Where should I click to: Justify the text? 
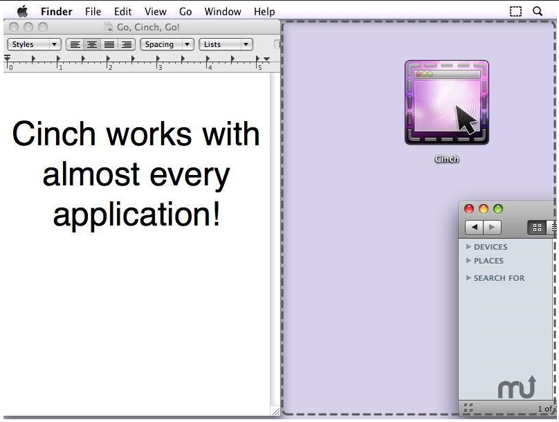[109, 44]
